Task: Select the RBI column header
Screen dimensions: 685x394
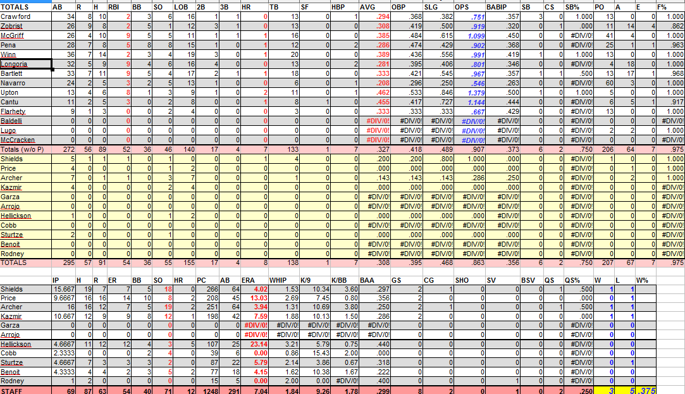Action: tap(118, 7)
